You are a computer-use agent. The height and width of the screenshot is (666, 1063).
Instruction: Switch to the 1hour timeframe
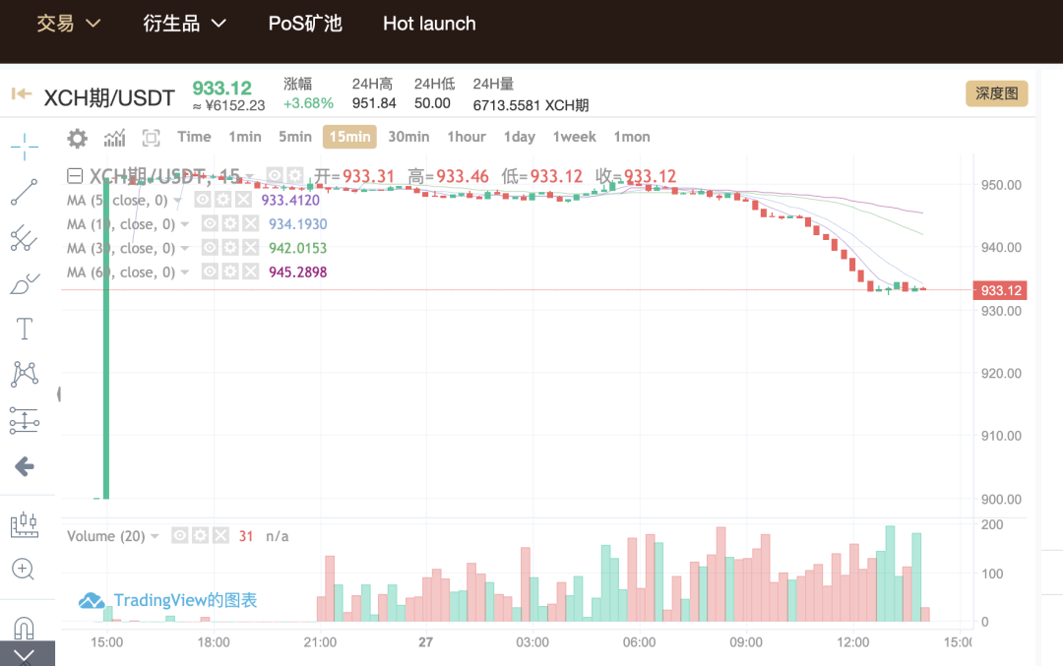pyautogui.click(x=466, y=137)
